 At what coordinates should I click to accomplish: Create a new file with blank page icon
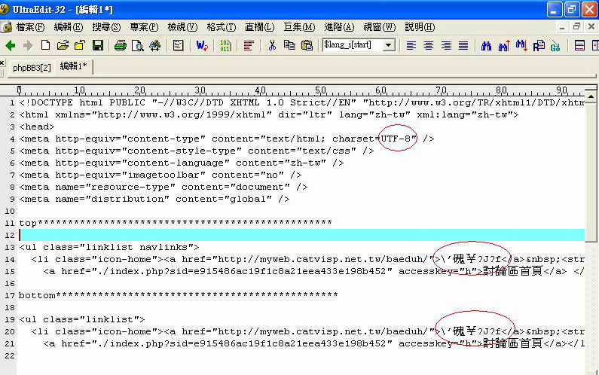click(45, 45)
